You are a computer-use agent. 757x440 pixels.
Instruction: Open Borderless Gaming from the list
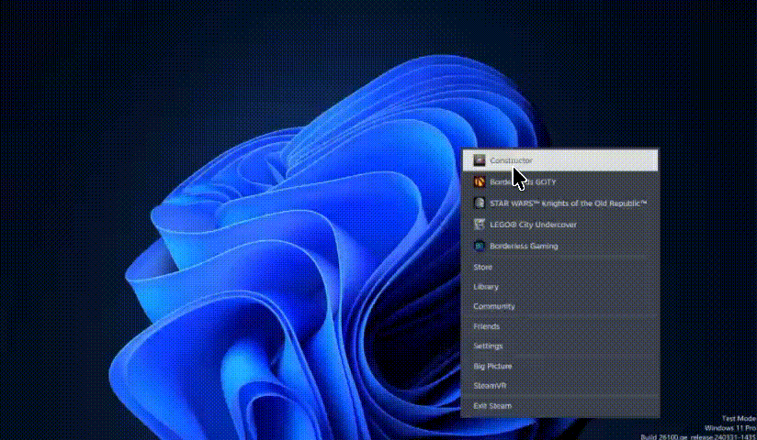pyautogui.click(x=524, y=246)
